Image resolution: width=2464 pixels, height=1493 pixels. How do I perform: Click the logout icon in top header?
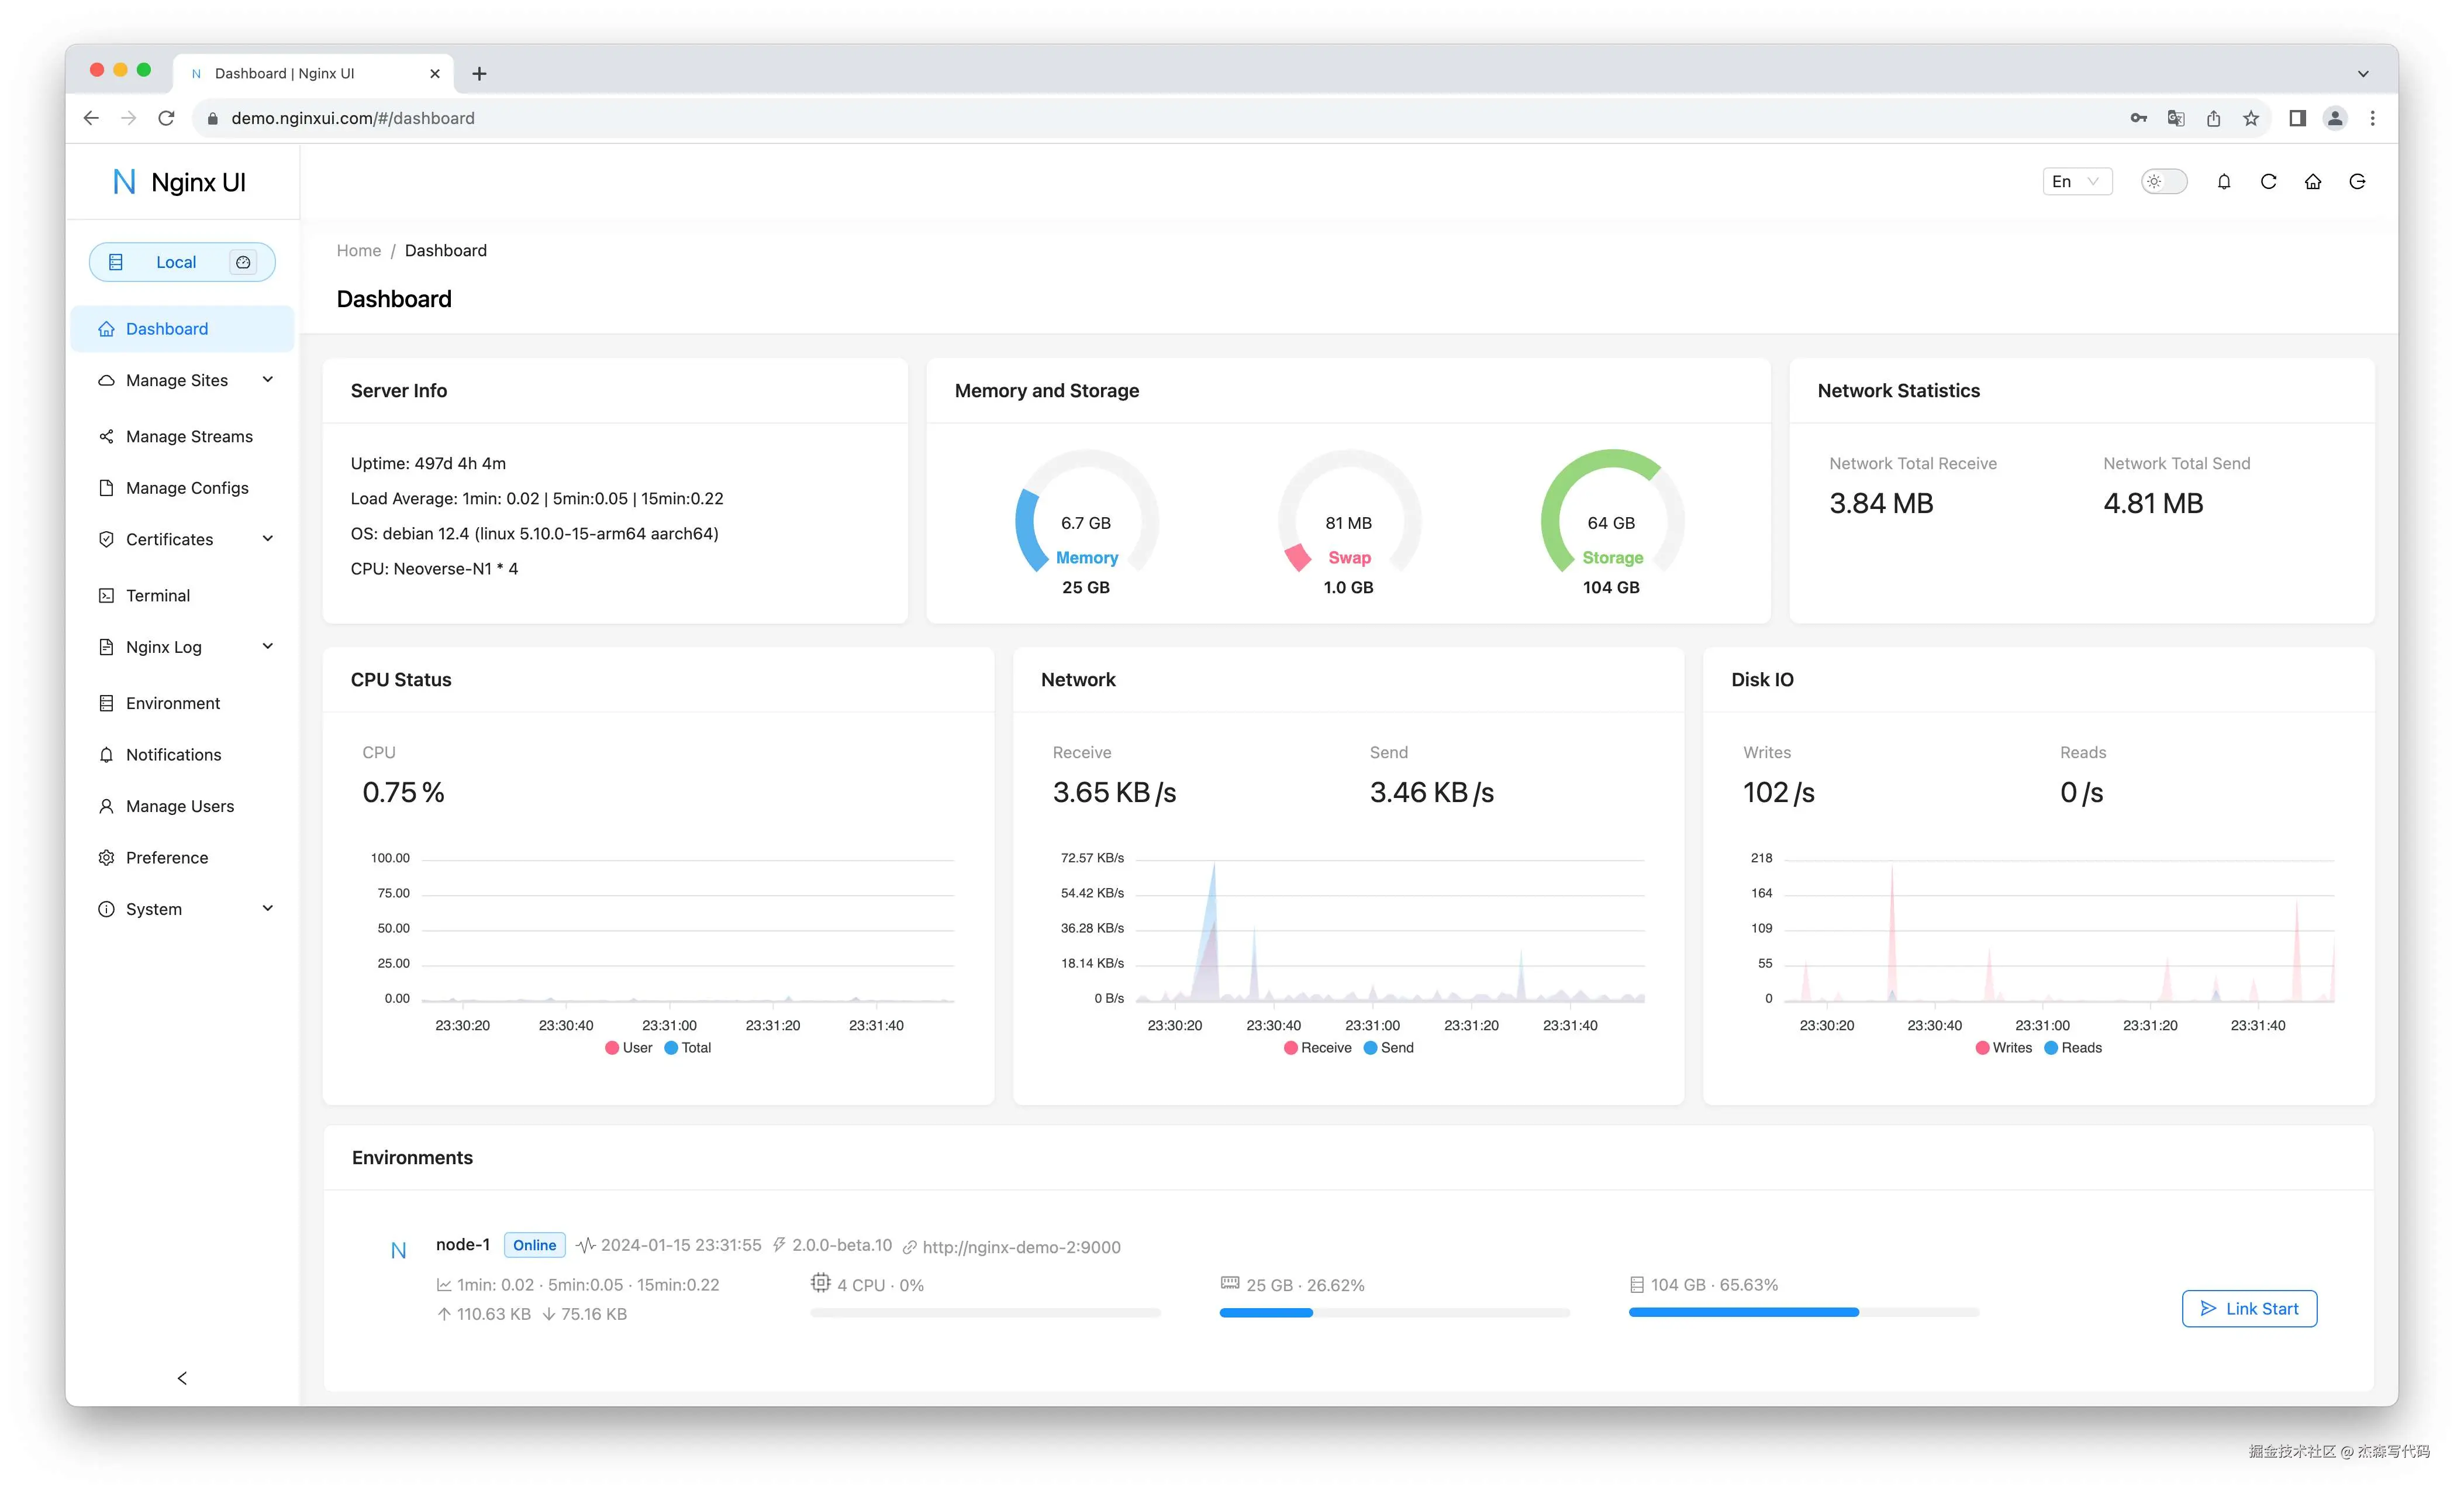tap(2357, 181)
